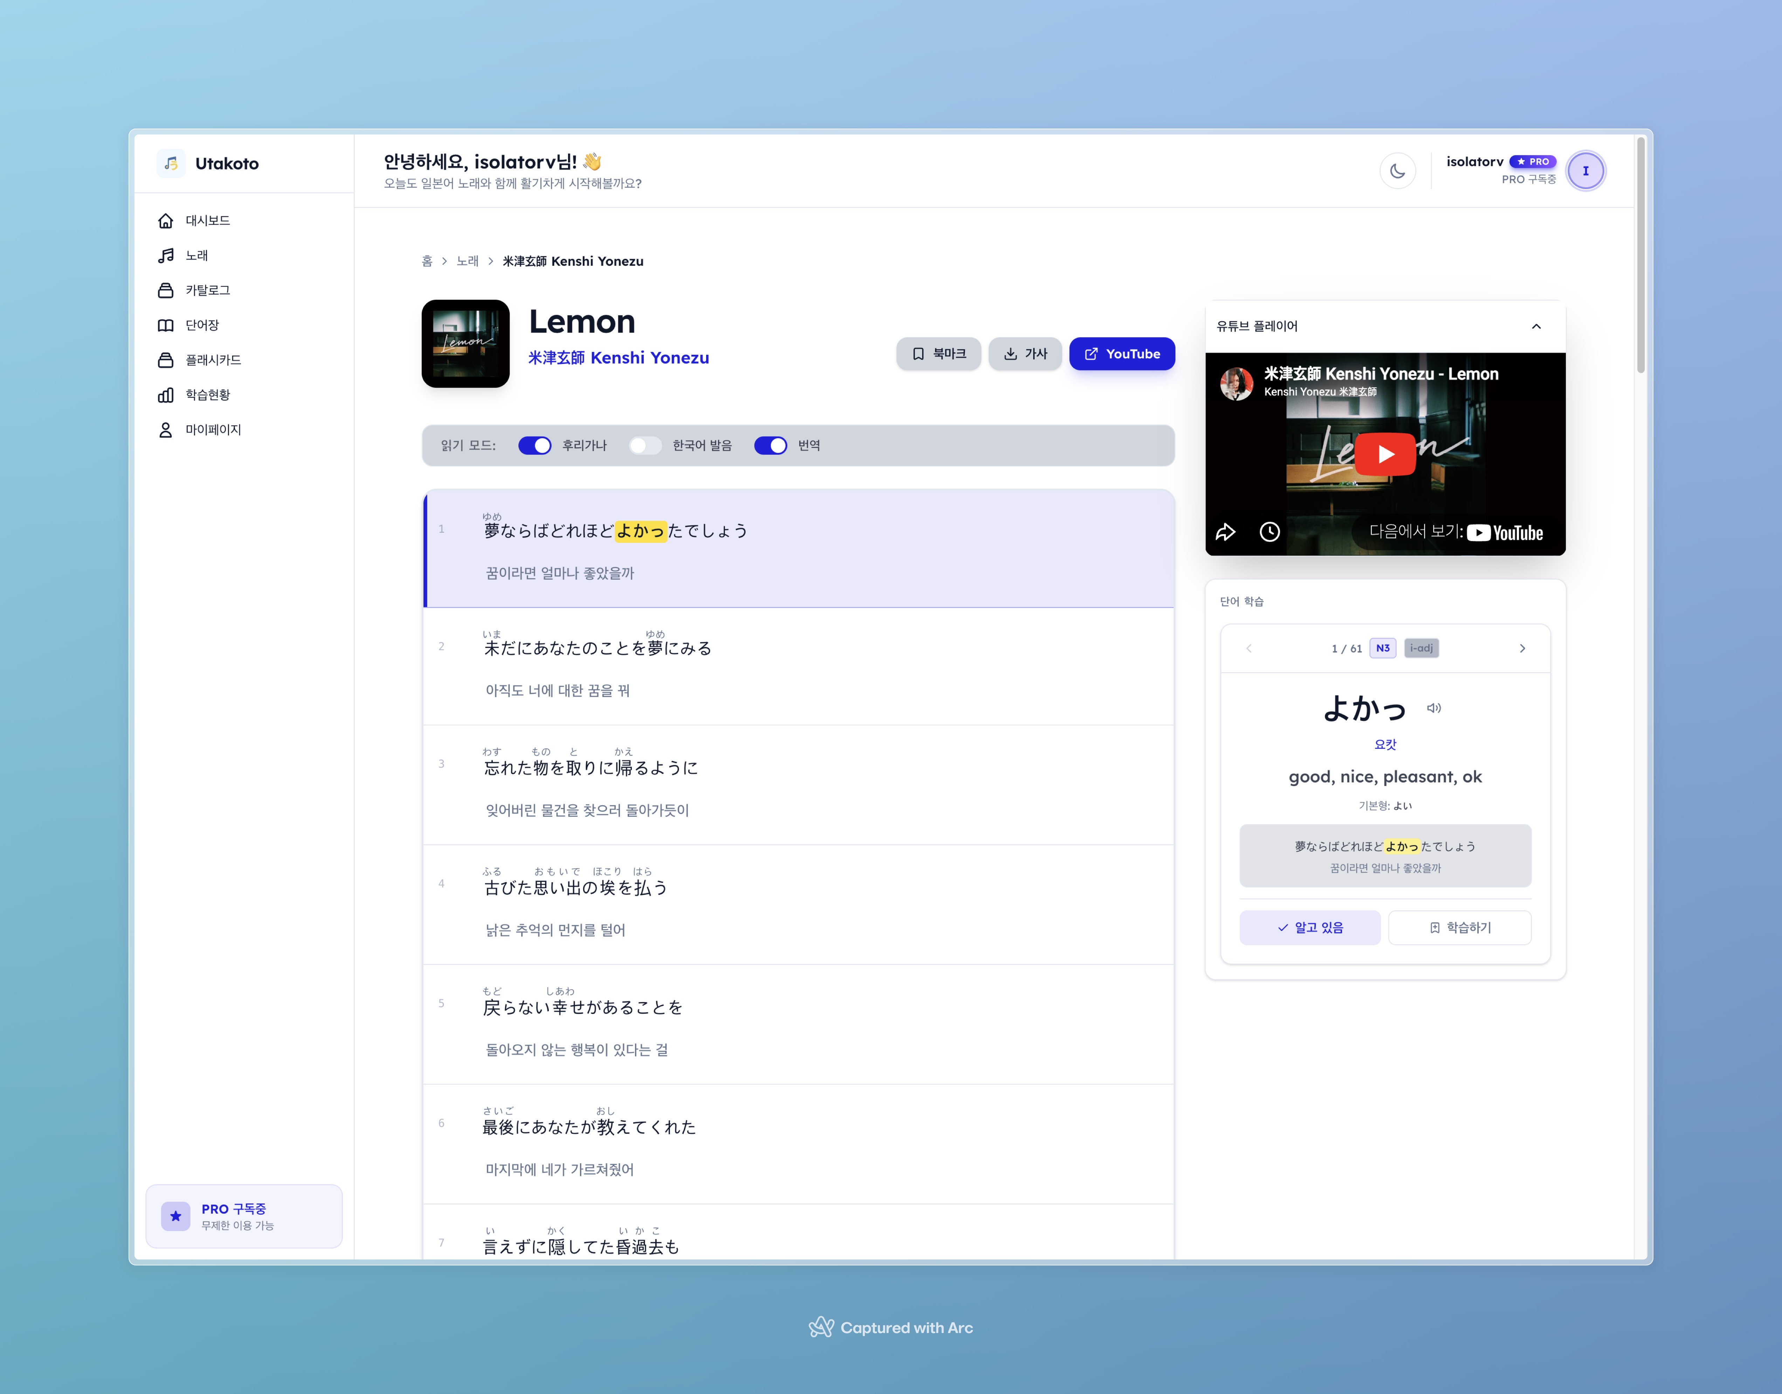
Task: Open 플래시카드 in the sidebar
Action: (x=212, y=360)
